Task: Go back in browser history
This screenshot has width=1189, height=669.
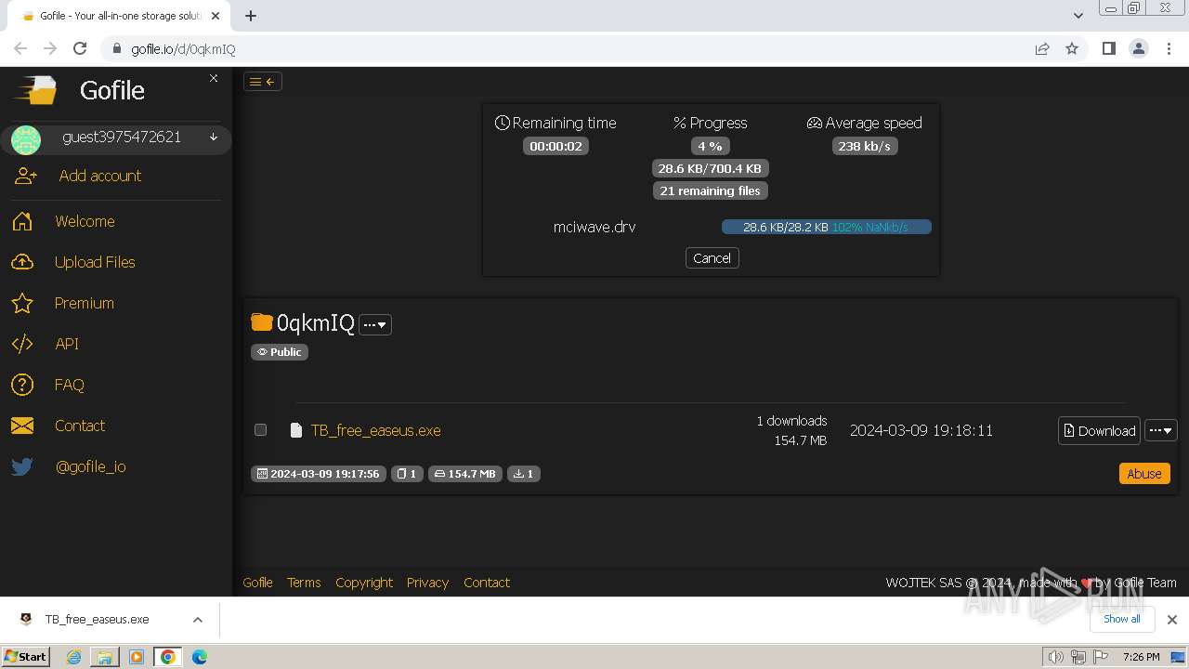Action: pos(20,49)
